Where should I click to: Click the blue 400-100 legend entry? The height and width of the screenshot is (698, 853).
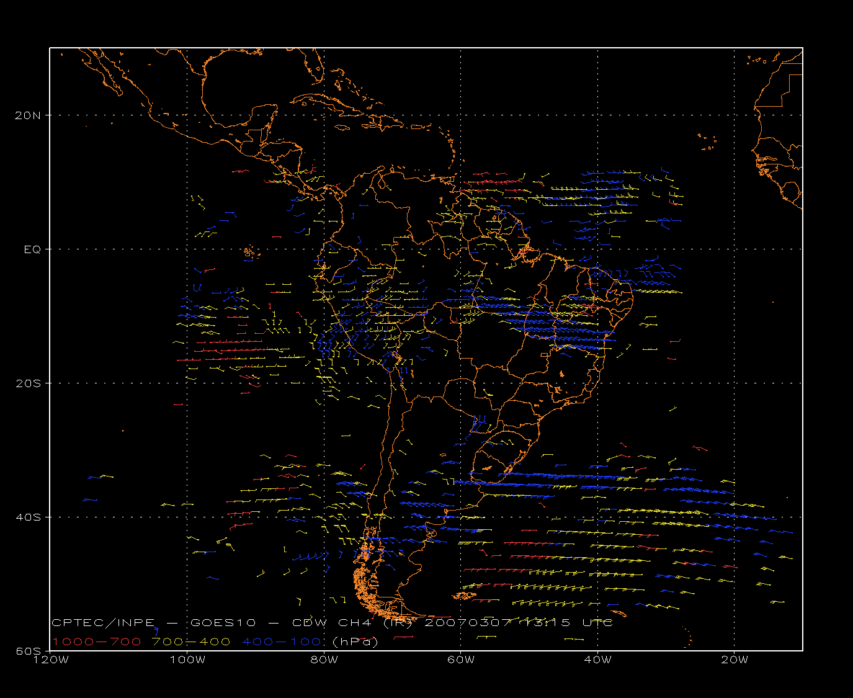click(282, 642)
